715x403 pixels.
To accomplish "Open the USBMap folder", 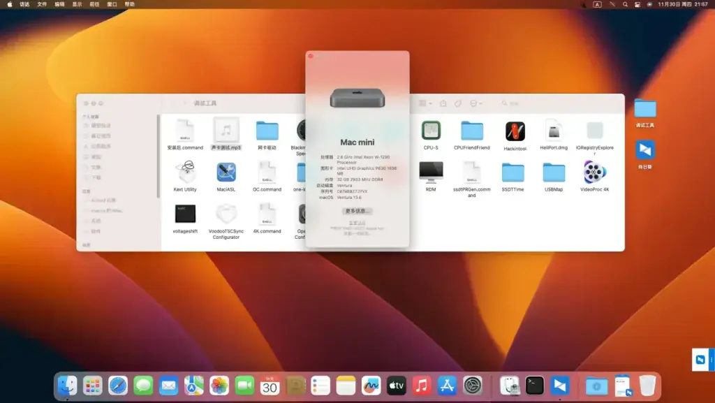I will click(x=554, y=173).
